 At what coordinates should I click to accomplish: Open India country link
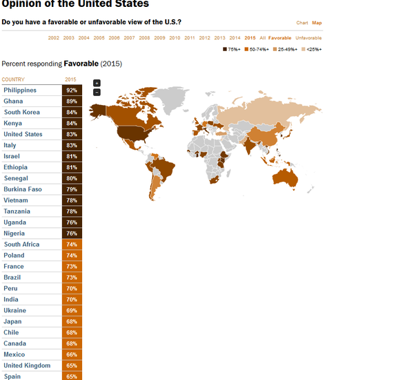11,300
